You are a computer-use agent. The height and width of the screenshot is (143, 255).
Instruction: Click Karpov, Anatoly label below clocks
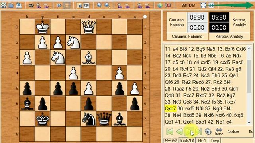[x=229, y=37]
